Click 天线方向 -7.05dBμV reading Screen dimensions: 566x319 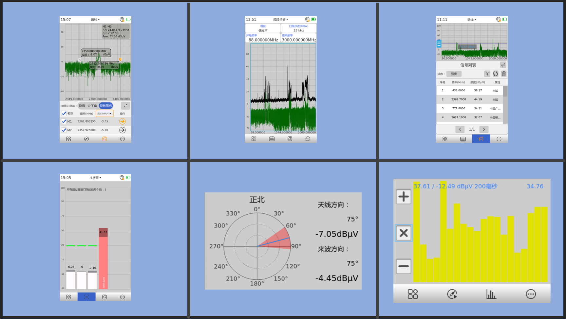pos(337,234)
